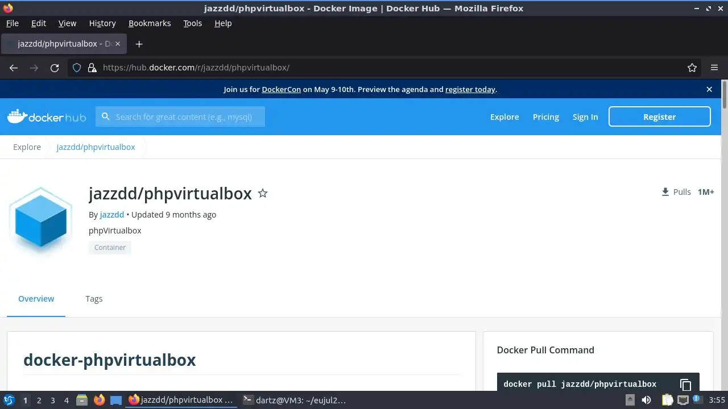Click the docker pull jazzdd/phpvirtualbox command text
Screen dimensions: 728x409
(580, 385)
